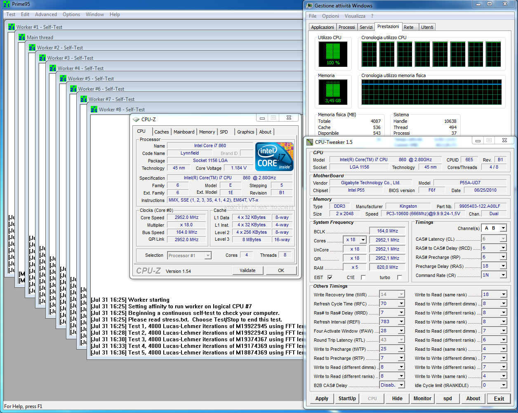Click the Intel Core i7 inside logo

(x=274, y=157)
